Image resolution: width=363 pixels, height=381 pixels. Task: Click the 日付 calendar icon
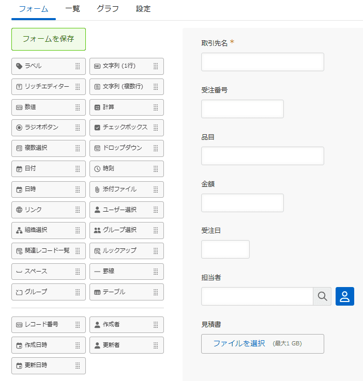(19, 169)
